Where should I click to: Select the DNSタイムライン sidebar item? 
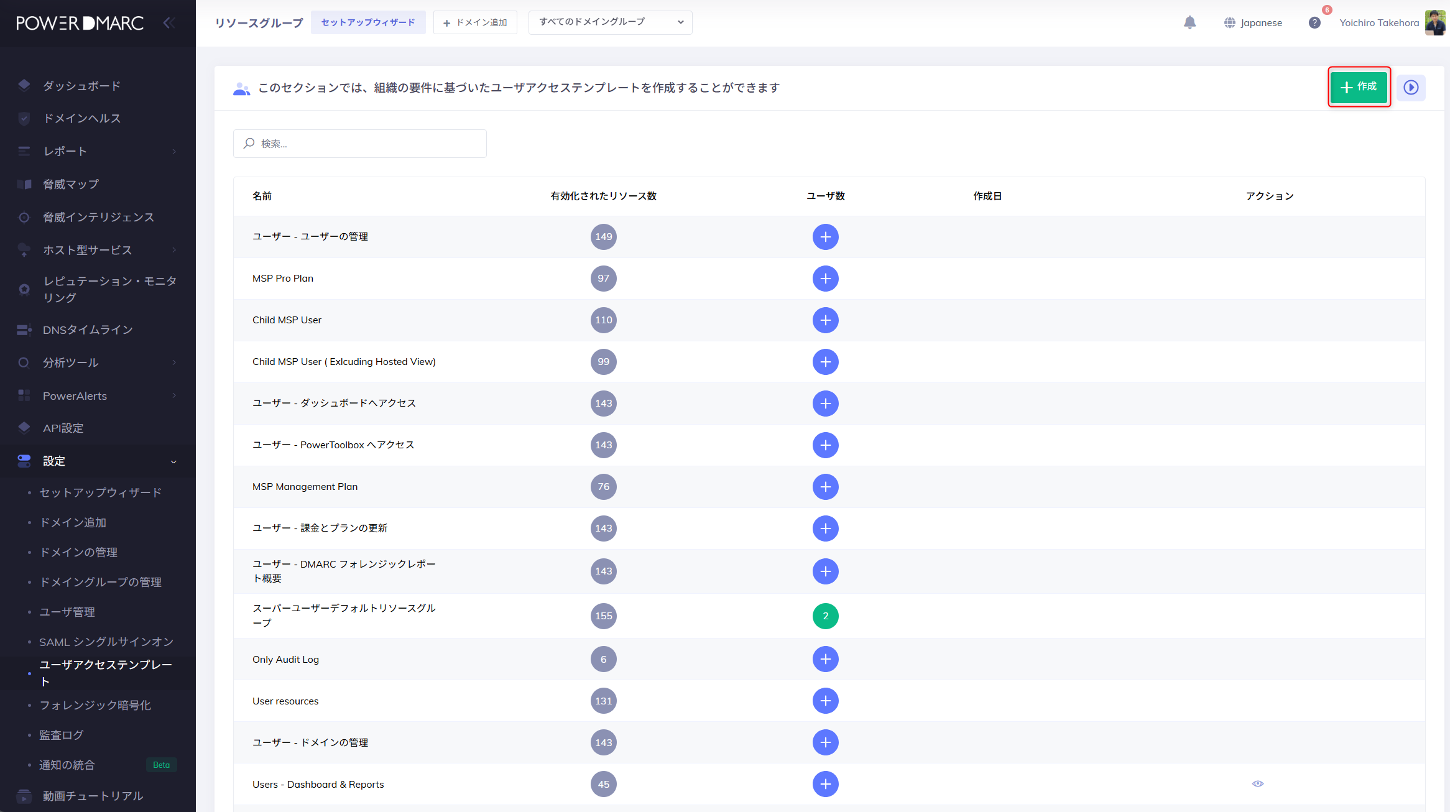click(87, 330)
